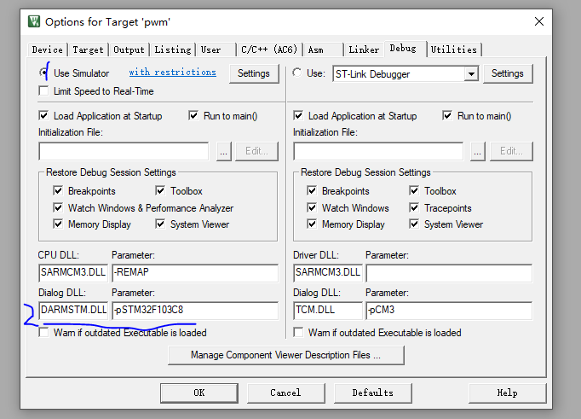Screen dimensions: 581x419
Task: Toggle simulator Breakpoints checkbox
Action: click(58, 191)
